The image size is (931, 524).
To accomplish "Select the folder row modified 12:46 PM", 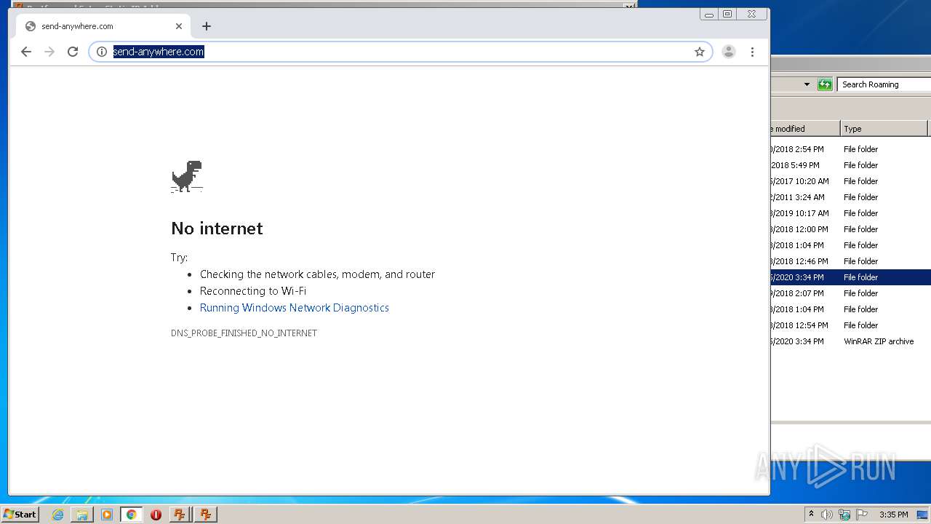I will pyautogui.click(x=851, y=261).
